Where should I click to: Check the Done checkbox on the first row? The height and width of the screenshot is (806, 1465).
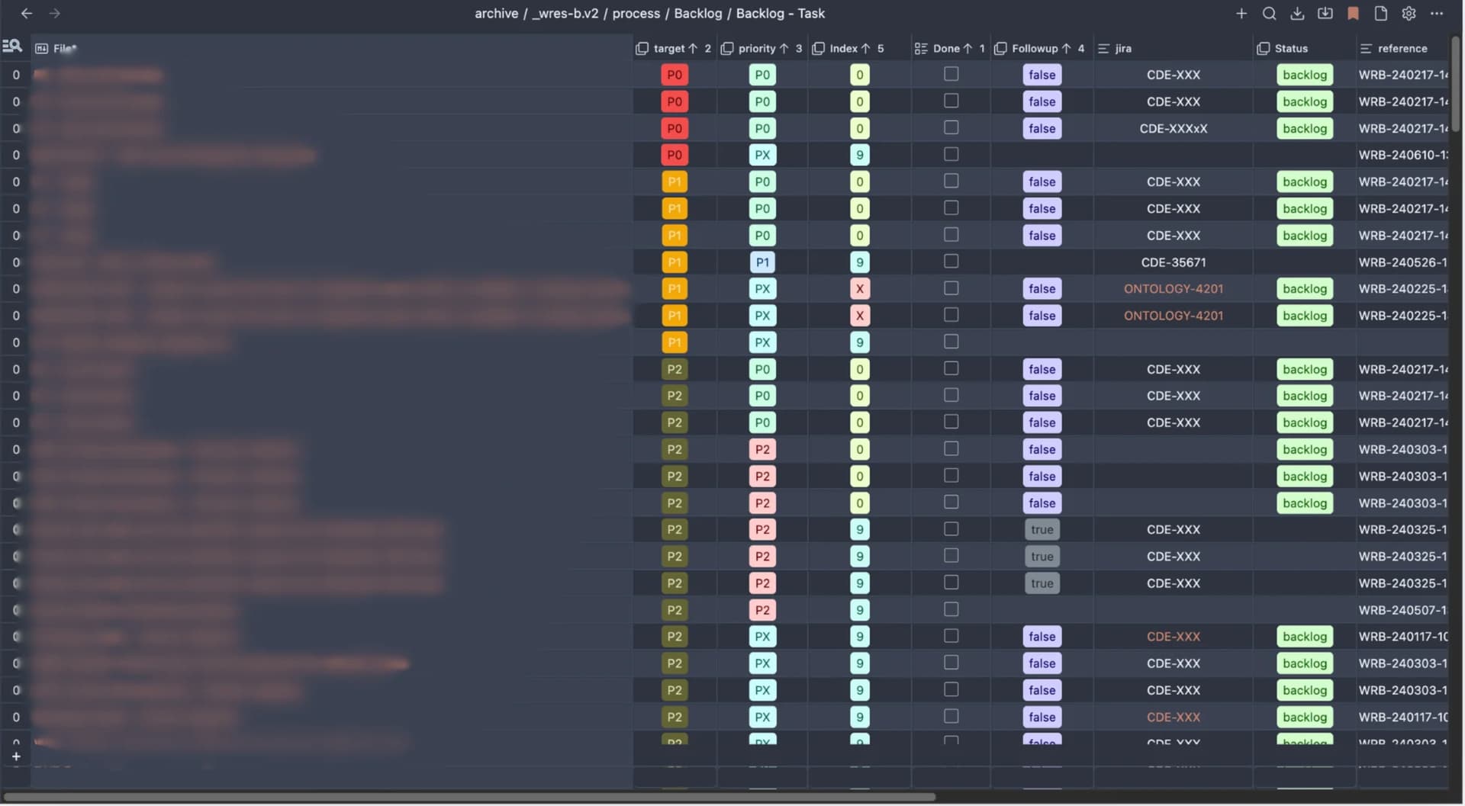[x=951, y=73]
